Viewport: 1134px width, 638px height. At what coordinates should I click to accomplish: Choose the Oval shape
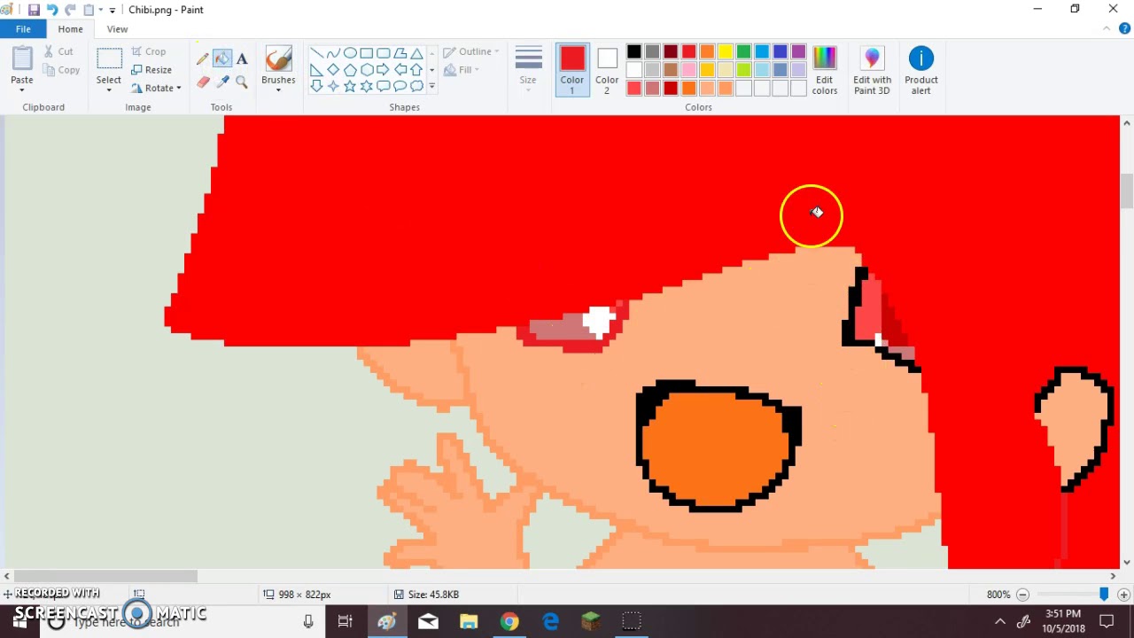point(350,53)
